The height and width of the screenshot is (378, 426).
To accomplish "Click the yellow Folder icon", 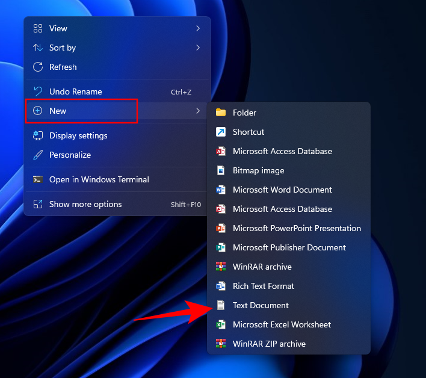I will click(x=221, y=113).
